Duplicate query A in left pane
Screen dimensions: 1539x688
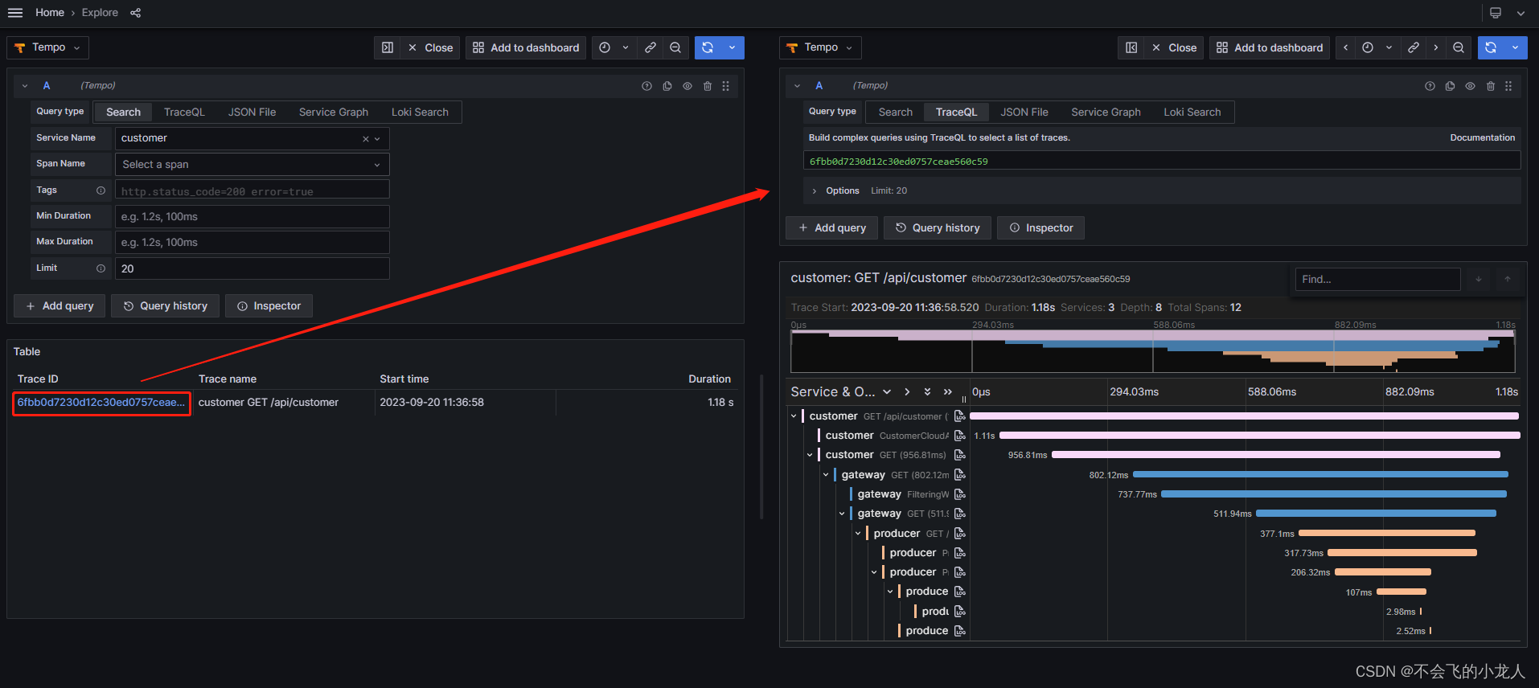coord(667,86)
